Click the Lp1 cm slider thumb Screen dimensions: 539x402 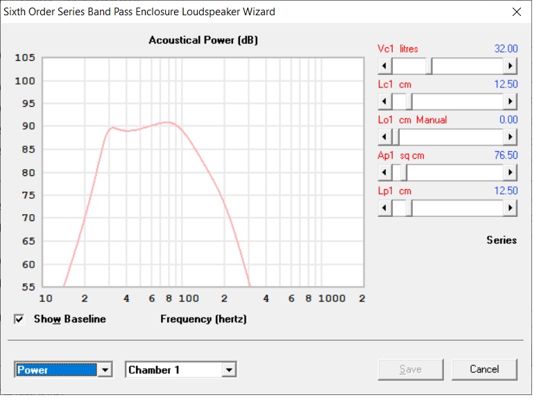point(409,208)
